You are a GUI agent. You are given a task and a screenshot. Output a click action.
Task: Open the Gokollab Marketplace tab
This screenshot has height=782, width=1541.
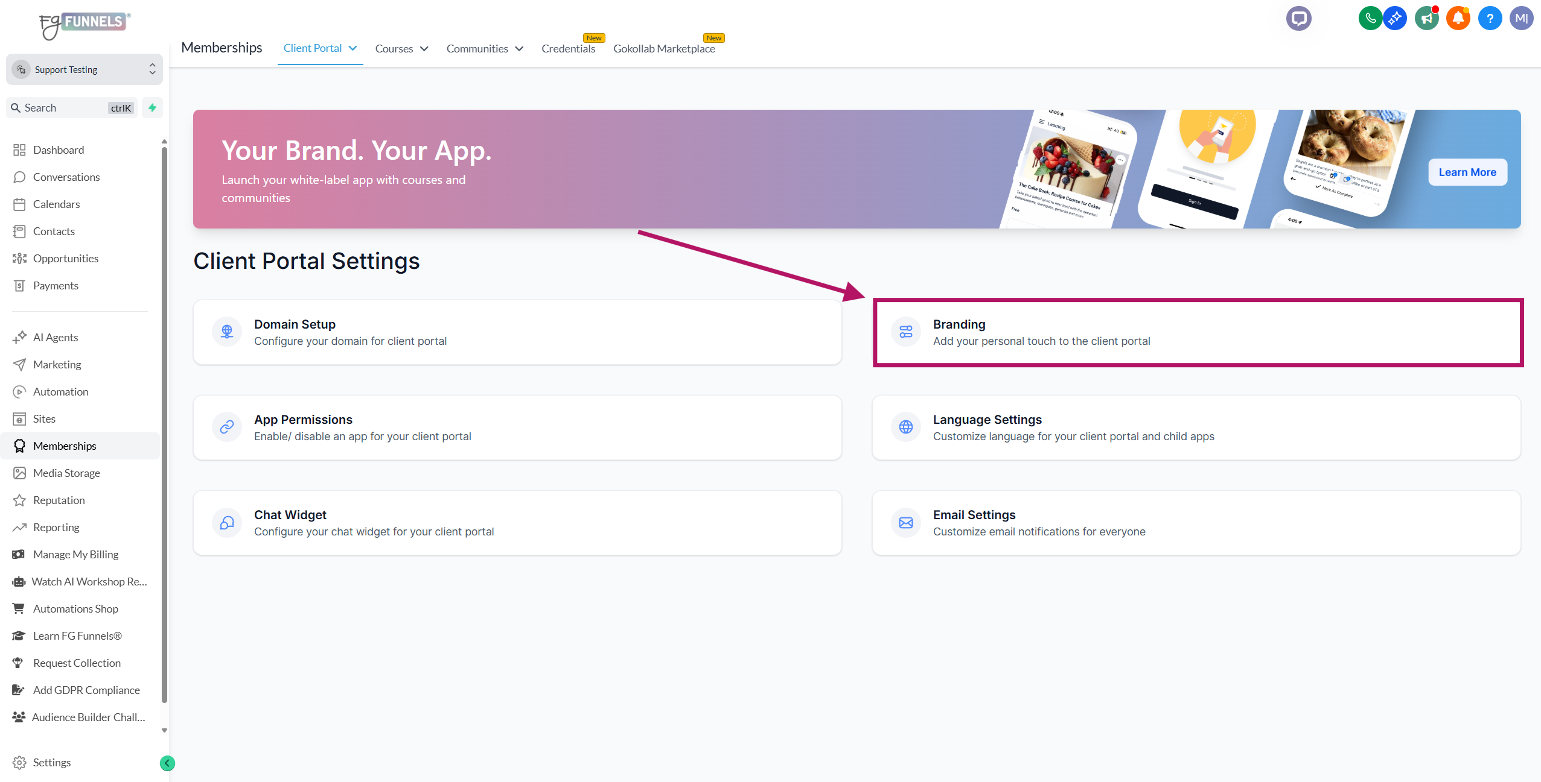[664, 49]
